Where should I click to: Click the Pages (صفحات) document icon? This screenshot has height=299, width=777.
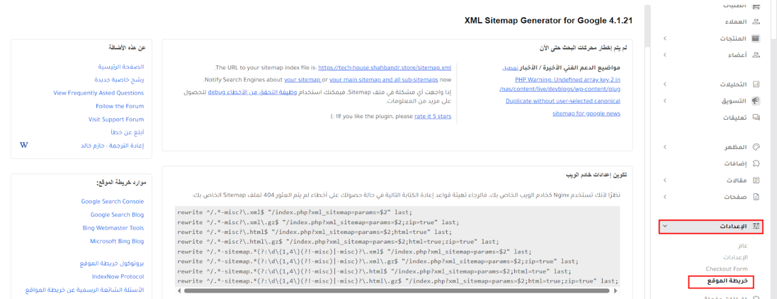pyautogui.click(x=756, y=197)
